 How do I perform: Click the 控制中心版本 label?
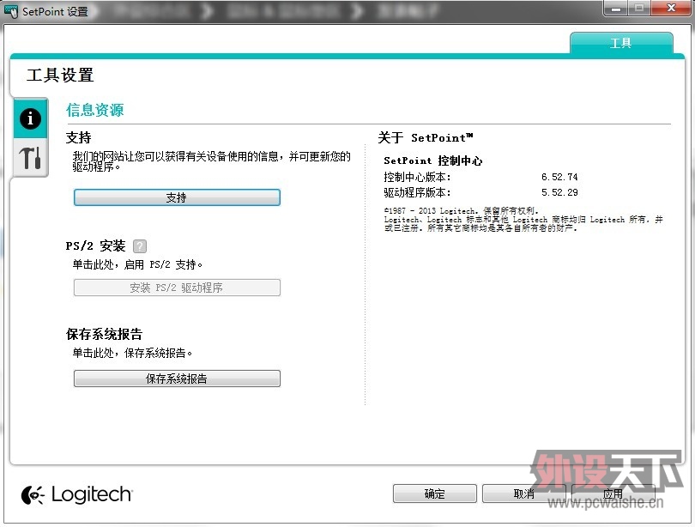tap(417, 177)
